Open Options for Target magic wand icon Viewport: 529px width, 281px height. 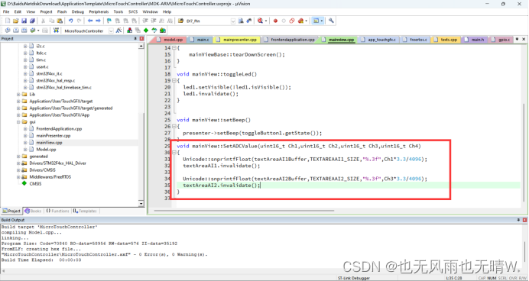pyautogui.click(x=118, y=31)
